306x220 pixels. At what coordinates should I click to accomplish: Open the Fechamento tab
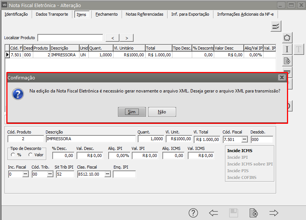(106, 14)
